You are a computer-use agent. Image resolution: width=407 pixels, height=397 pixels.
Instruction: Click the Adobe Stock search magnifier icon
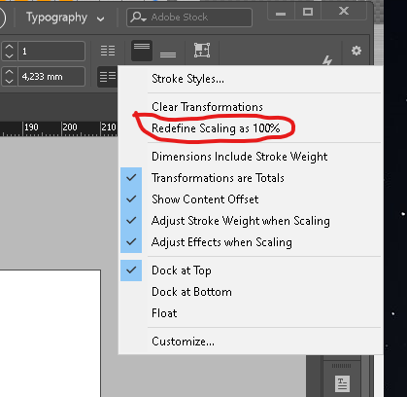tap(139, 17)
